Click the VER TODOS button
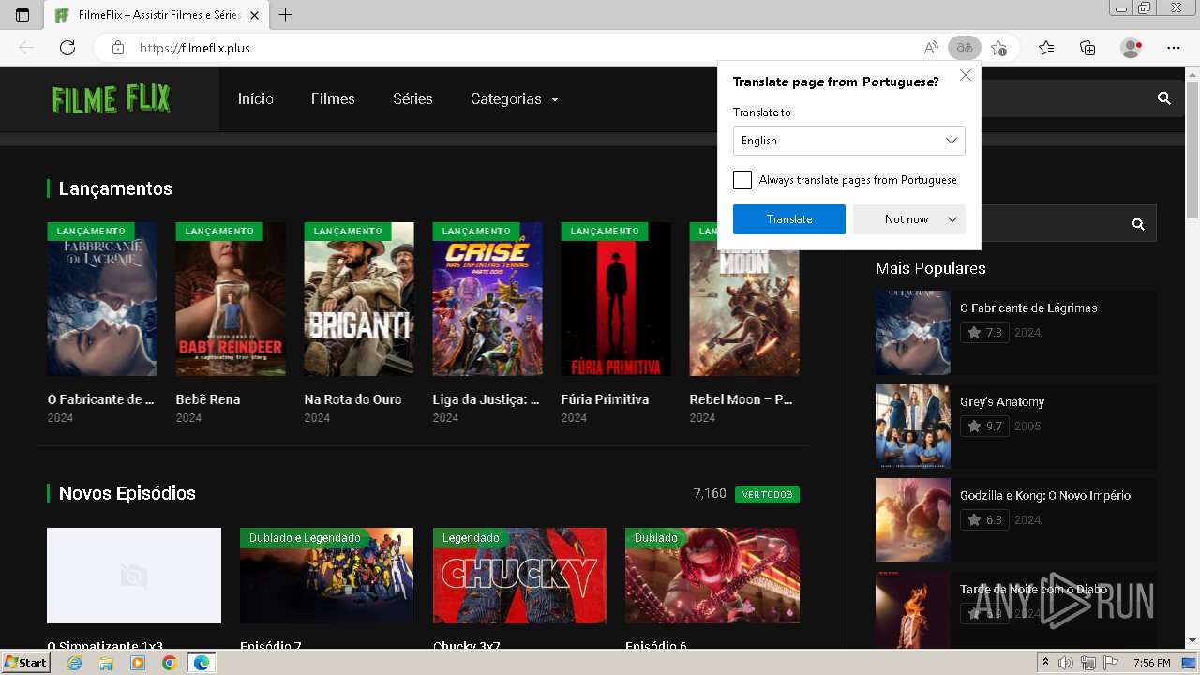The height and width of the screenshot is (675, 1200). 767,494
